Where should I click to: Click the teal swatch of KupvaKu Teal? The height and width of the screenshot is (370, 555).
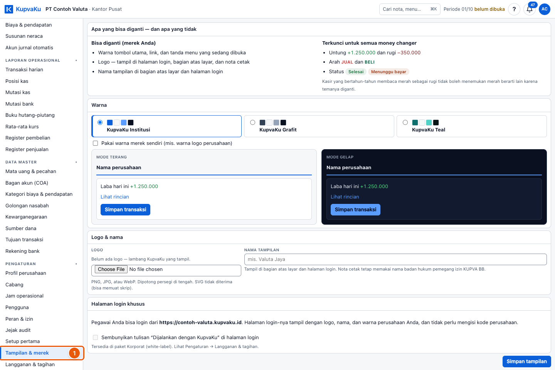tap(415, 123)
